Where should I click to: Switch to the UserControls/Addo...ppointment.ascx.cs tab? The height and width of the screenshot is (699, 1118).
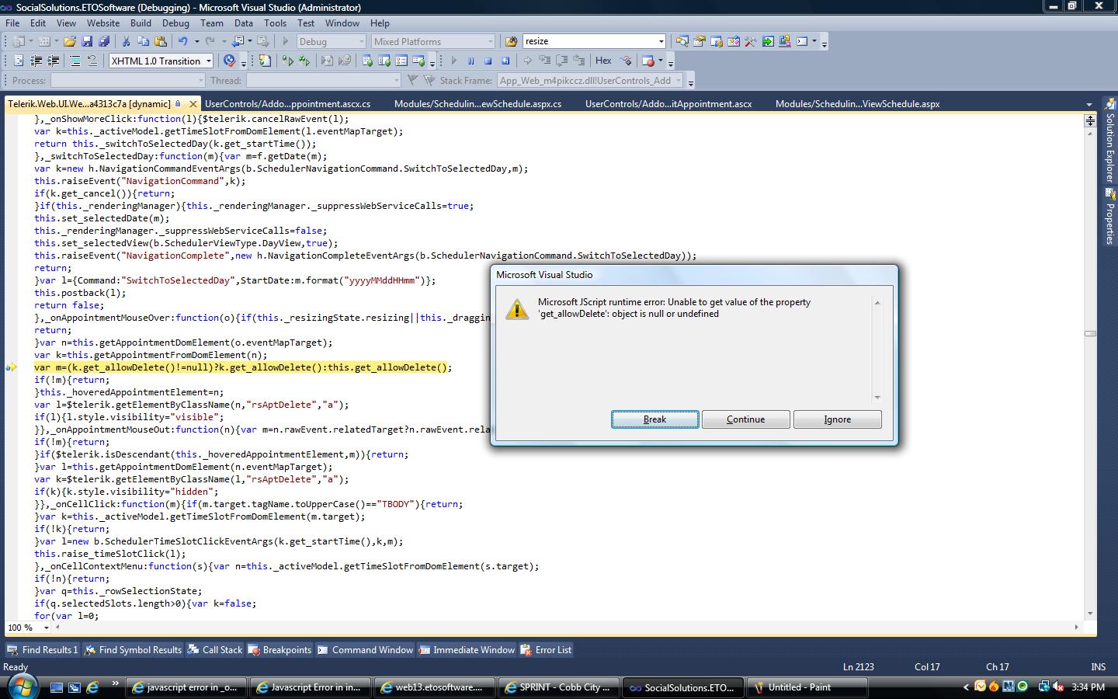click(x=288, y=103)
